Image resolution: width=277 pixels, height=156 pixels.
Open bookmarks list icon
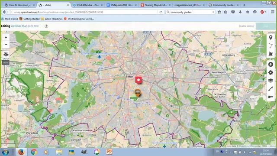[x=226, y=12]
